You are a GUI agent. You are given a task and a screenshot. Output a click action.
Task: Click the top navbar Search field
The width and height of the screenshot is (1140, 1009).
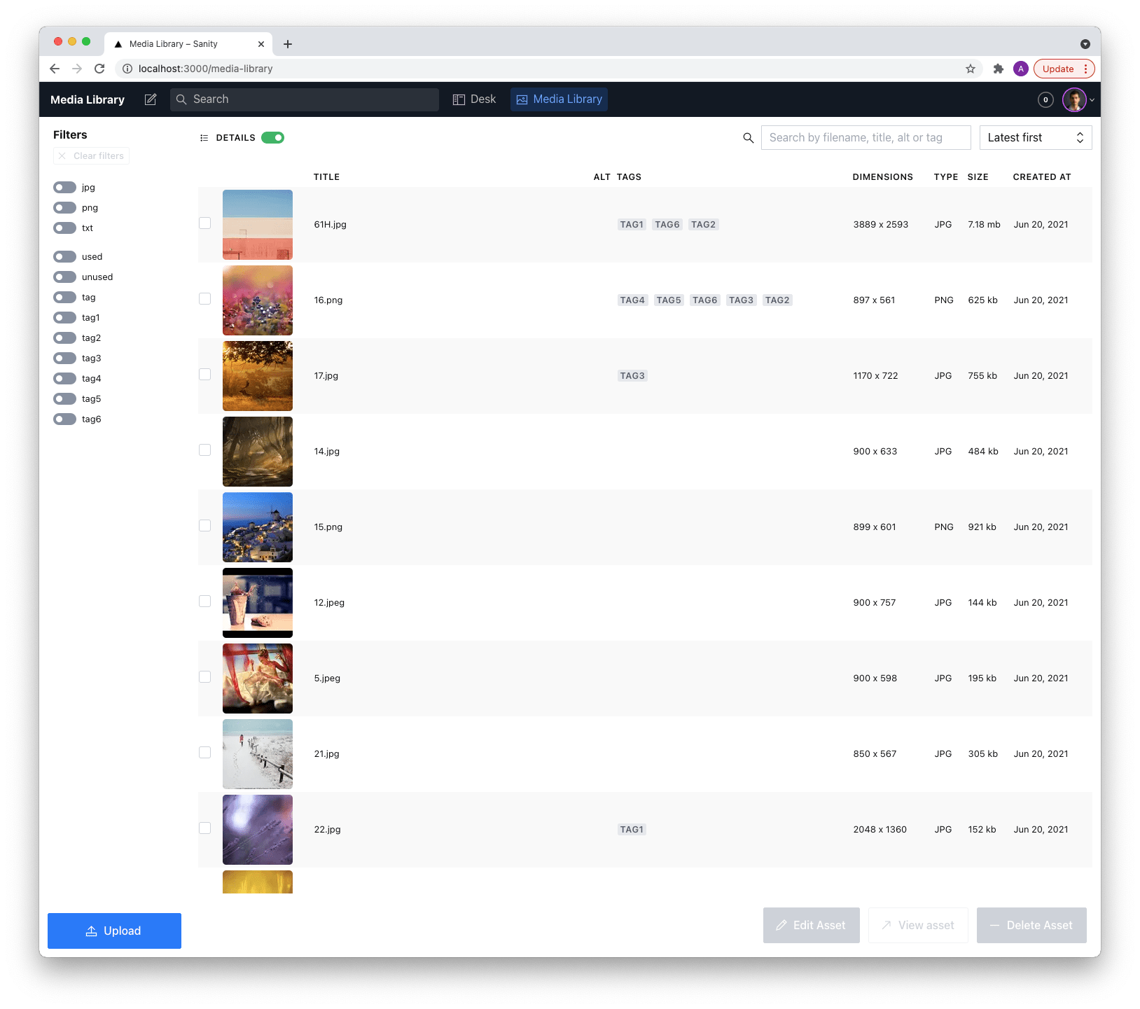coord(305,99)
